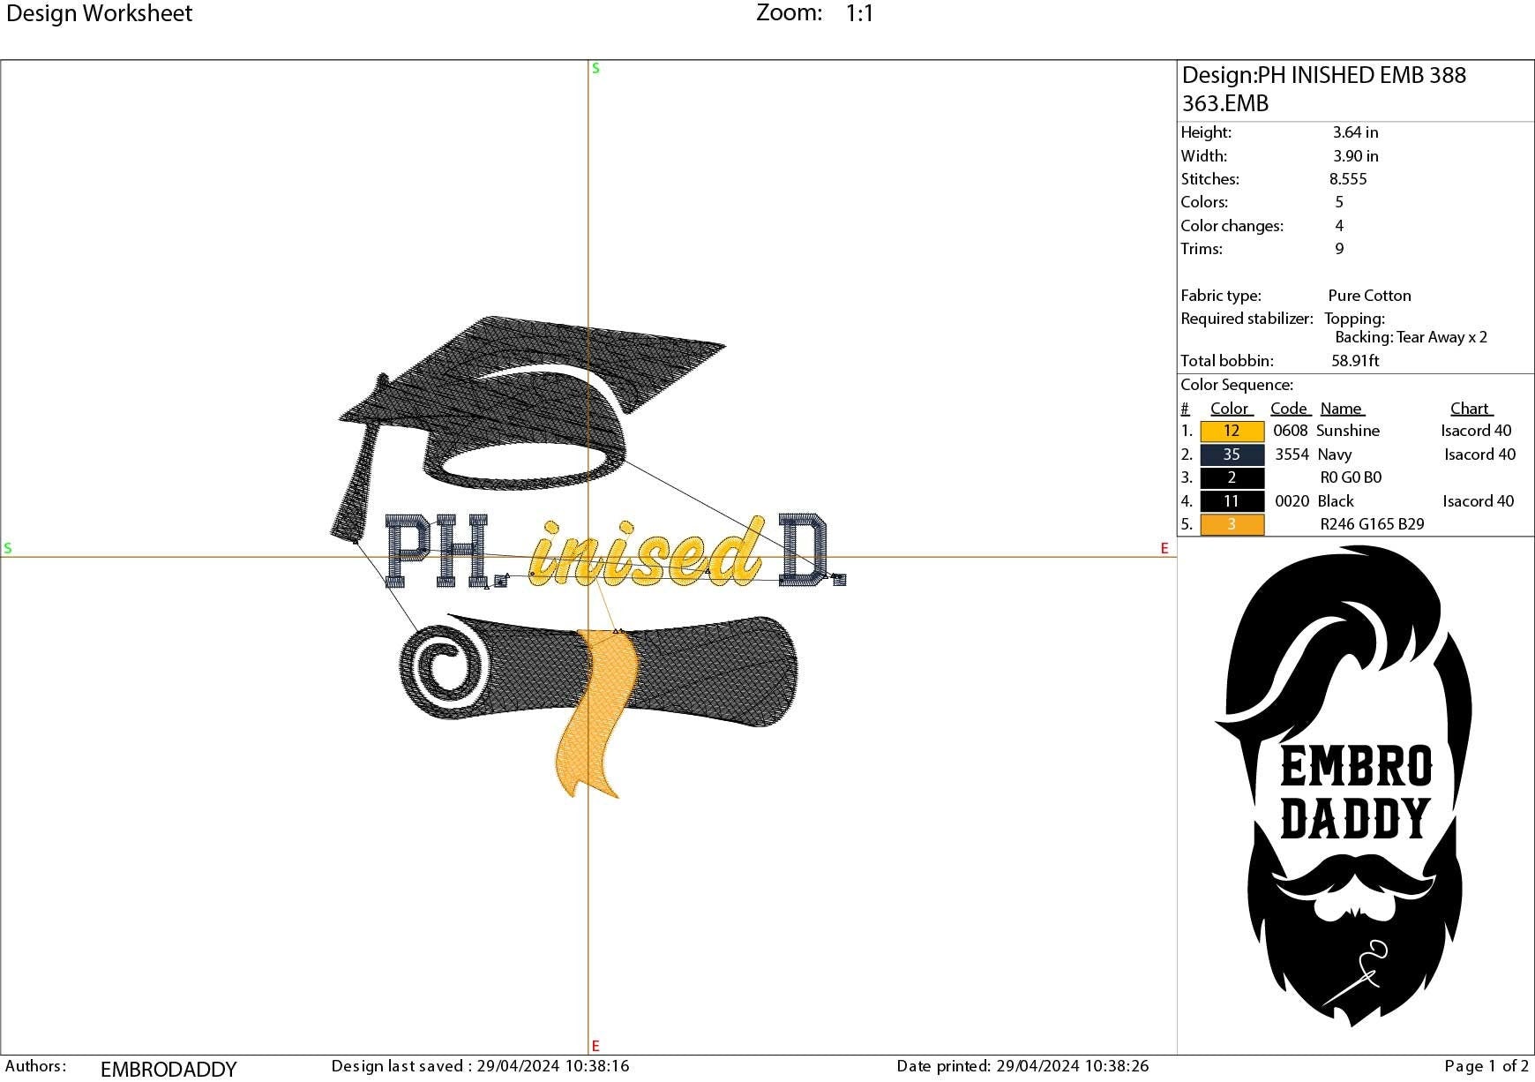Click the Width value '3.90 in'
Viewport: 1535px width, 1082px height.
point(1355,156)
